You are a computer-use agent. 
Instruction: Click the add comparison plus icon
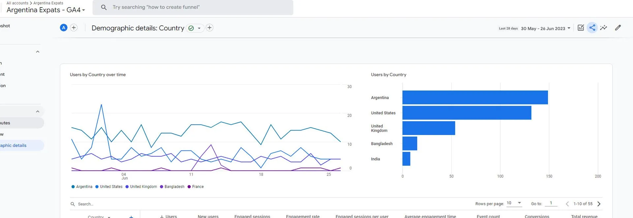(74, 28)
